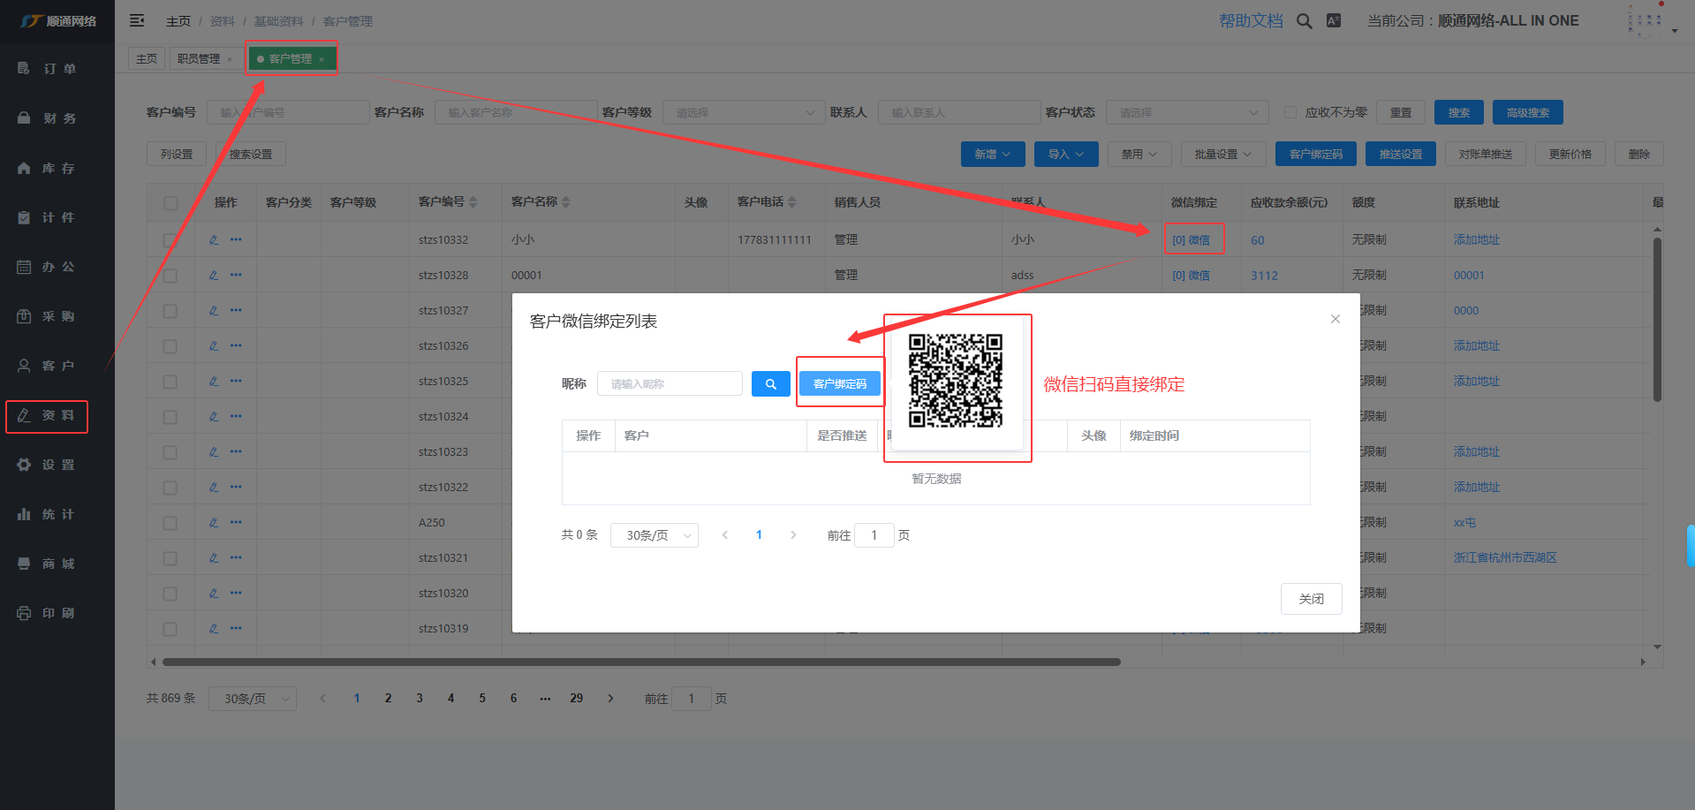Open 财务 module in sidebar
This screenshot has height=810, width=1695.
(58, 118)
